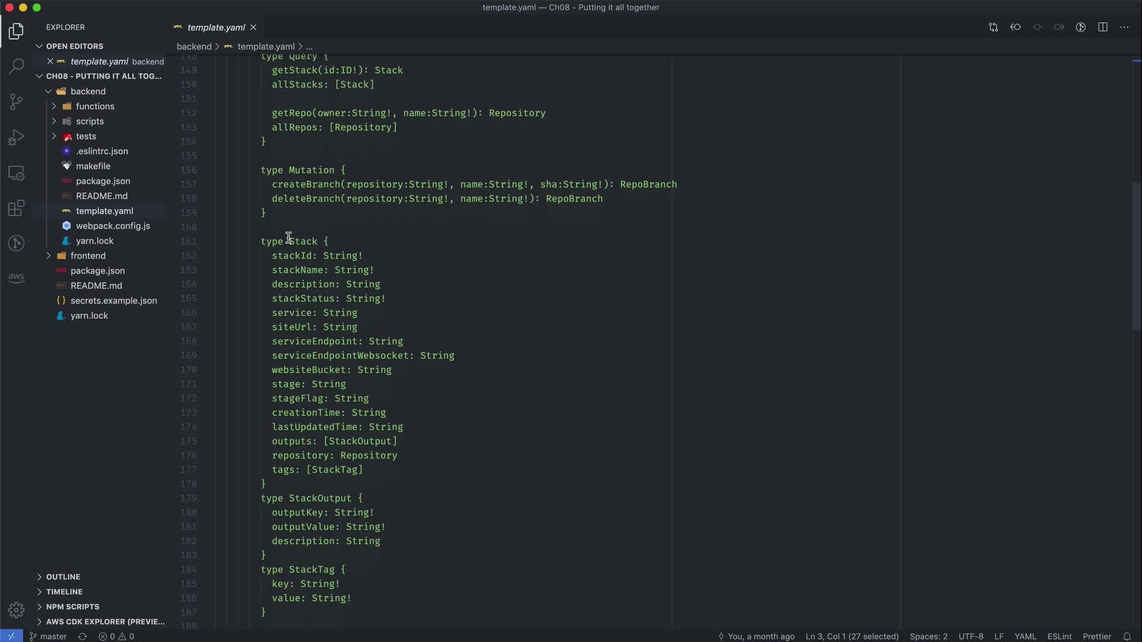
Task: Open webpack.config.js in the explorer
Action: tap(112, 226)
